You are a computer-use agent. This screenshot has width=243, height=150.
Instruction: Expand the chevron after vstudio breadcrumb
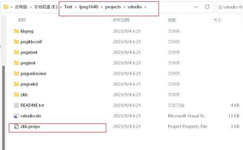pyautogui.click(x=145, y=7)
